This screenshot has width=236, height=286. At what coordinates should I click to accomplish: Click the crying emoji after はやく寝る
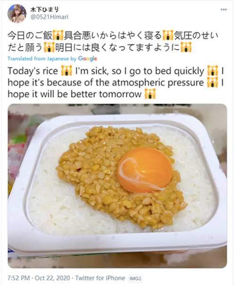tap(168, 35)
